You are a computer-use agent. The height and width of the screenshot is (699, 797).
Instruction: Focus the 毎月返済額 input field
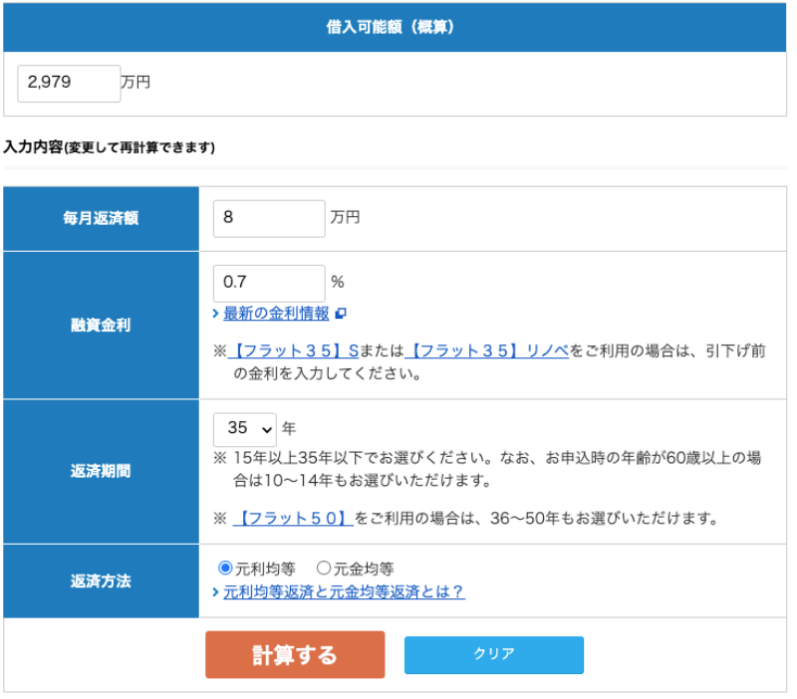(x=269, y=218)
